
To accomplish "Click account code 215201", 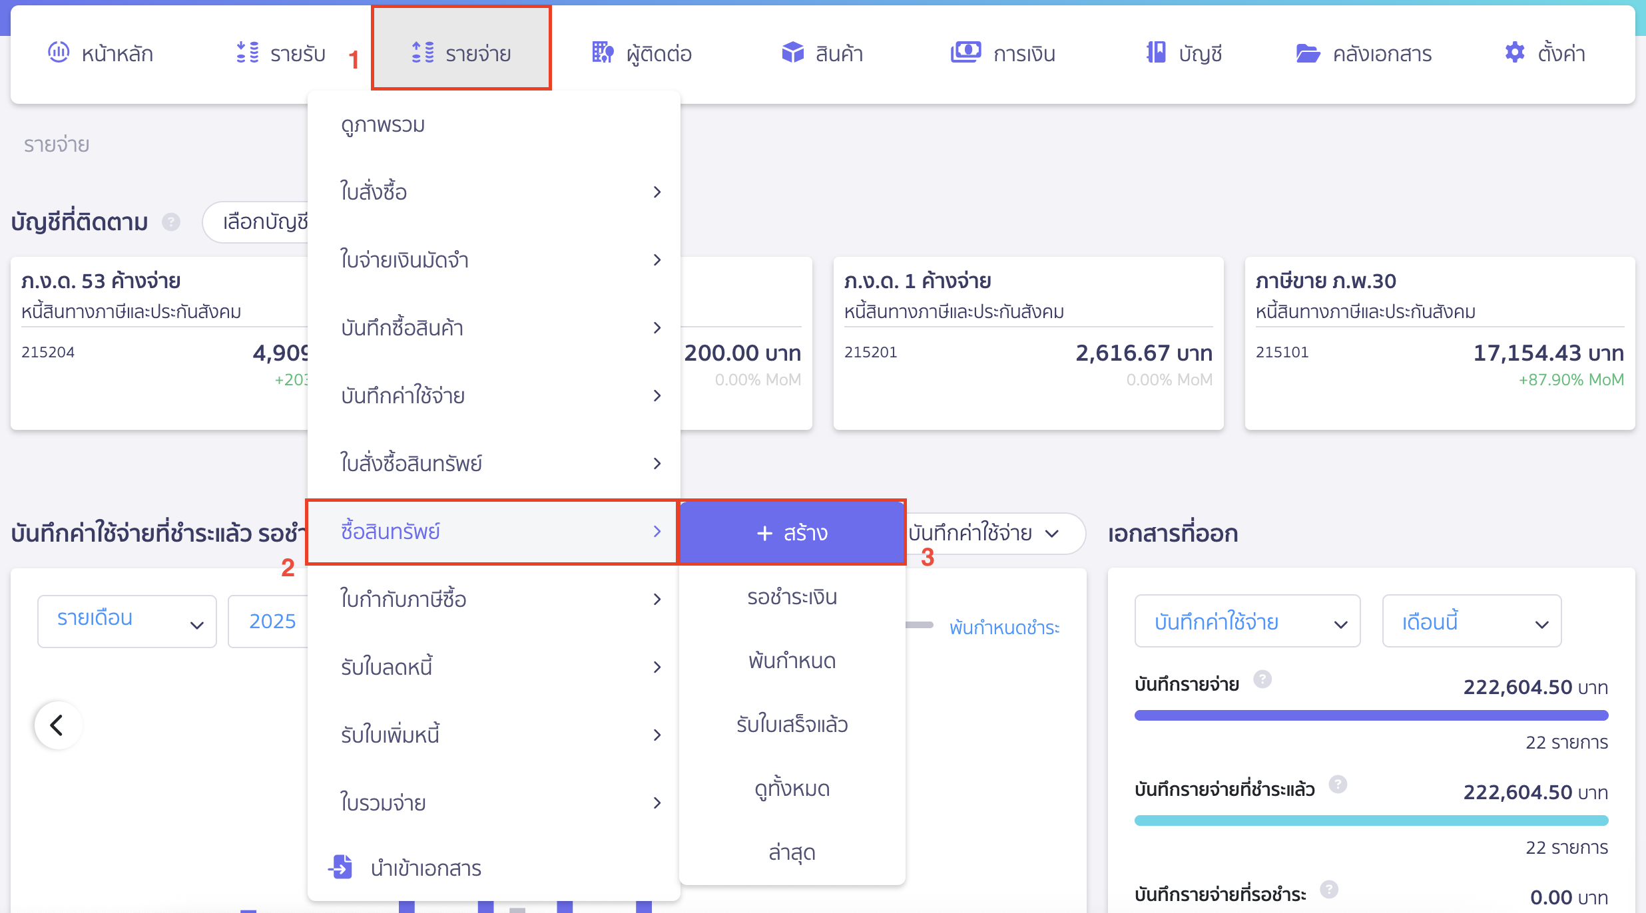I will (871, 352).
